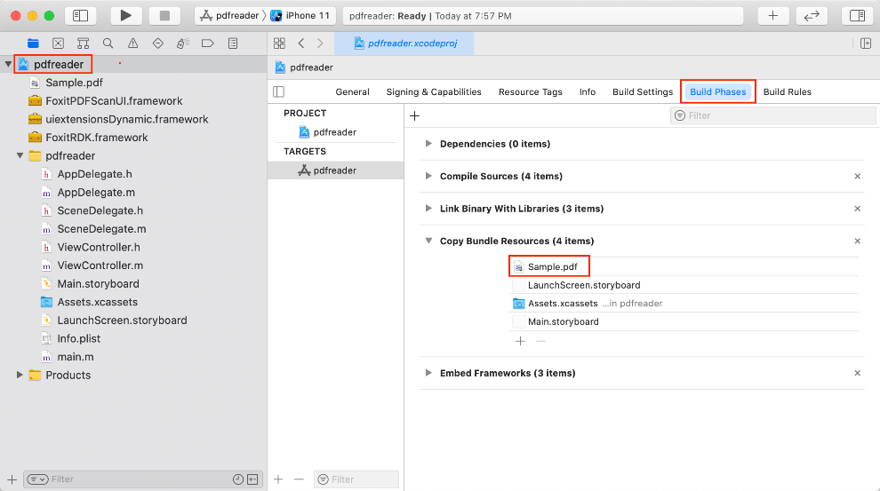The height and width of the screenshot is (491, 880).
Task: Collapse the Copy Bundle Resources section
Action: point(429,241)
